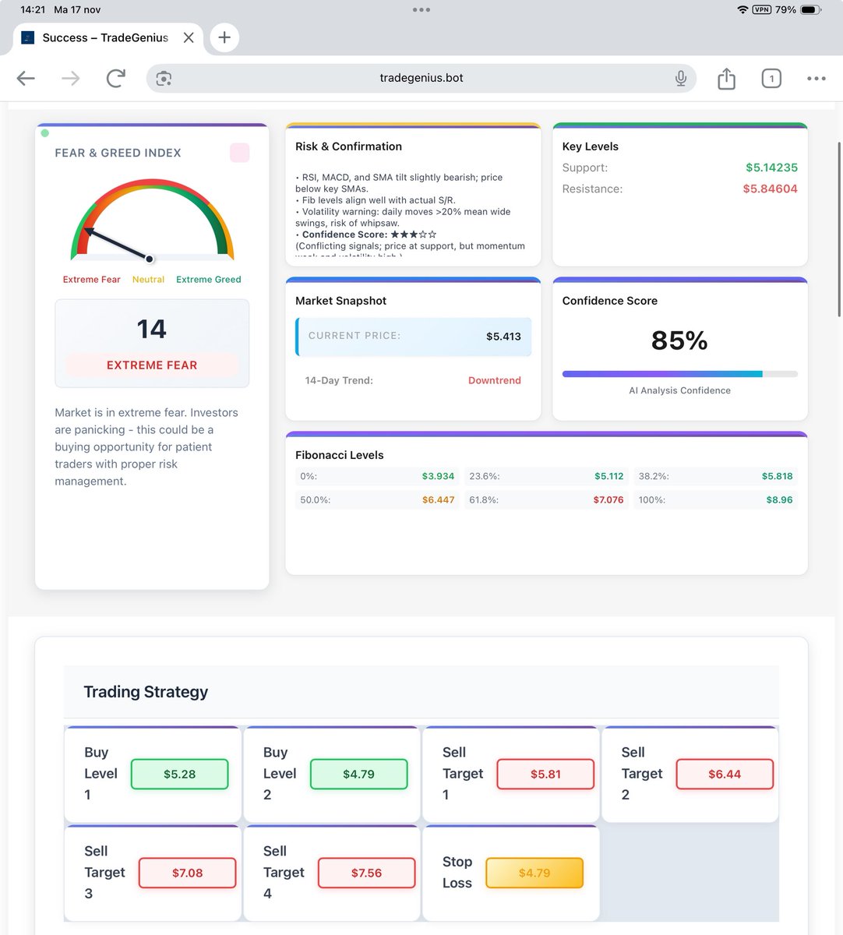Click the Stop Loss price $4.79
Viewport: 843px width, 935px height.
click(534, 873)
